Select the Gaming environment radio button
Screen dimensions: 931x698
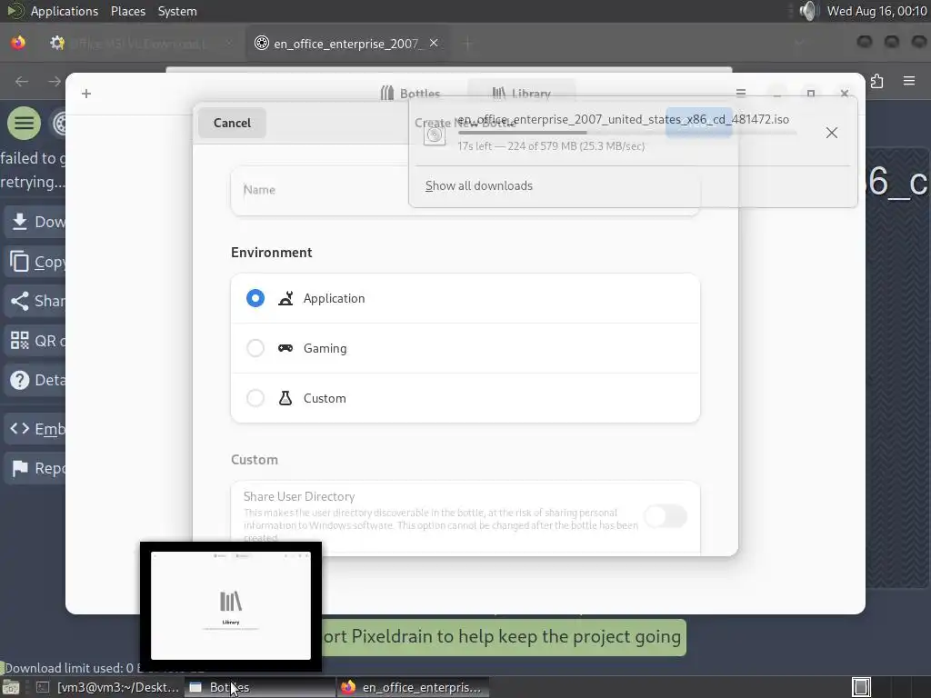pos(255,348)
